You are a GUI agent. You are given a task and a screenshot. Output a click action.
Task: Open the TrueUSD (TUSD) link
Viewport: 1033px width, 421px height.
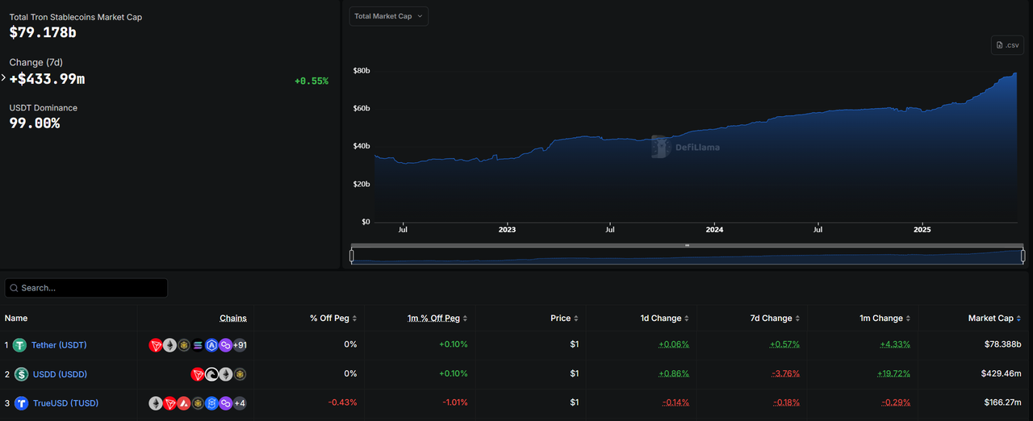click(x=65, y=403)
